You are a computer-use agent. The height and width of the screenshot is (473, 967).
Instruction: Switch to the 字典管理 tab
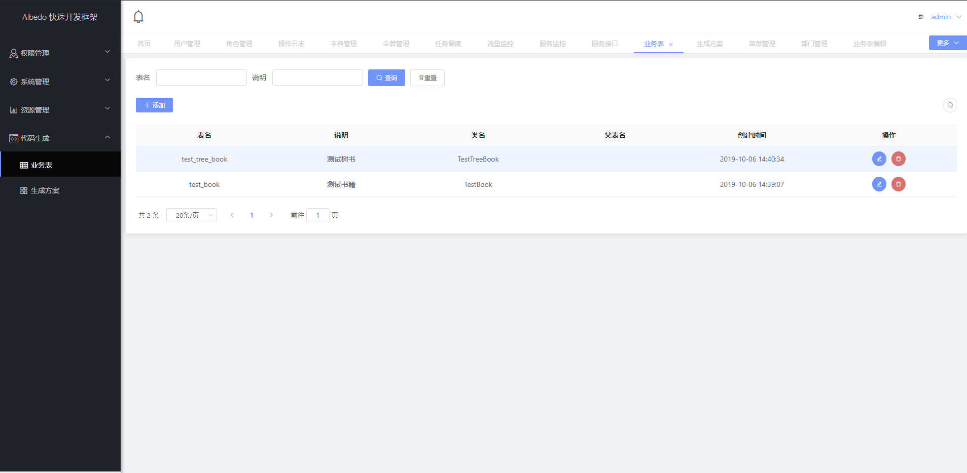point(344,44)
